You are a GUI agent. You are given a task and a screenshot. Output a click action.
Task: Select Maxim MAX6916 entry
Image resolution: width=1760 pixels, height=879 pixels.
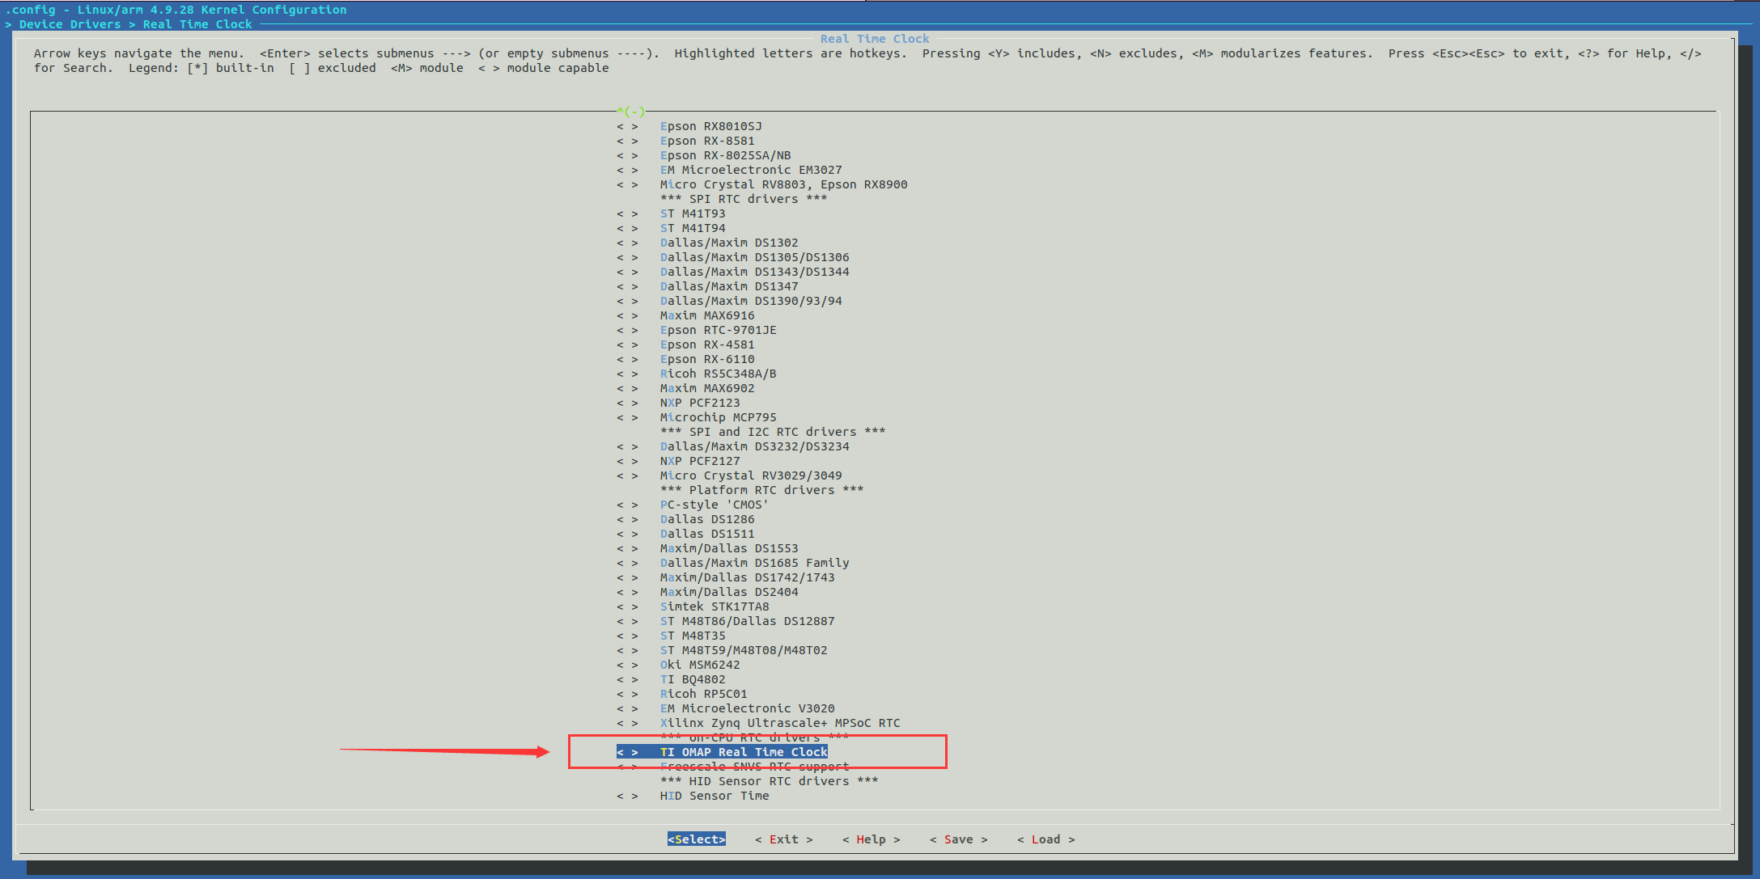pos(706,316)
